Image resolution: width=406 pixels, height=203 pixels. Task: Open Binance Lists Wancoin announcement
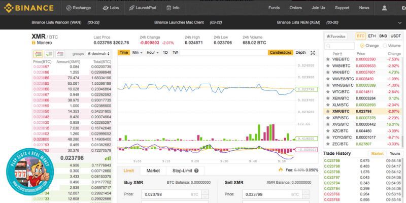(65, 22)
